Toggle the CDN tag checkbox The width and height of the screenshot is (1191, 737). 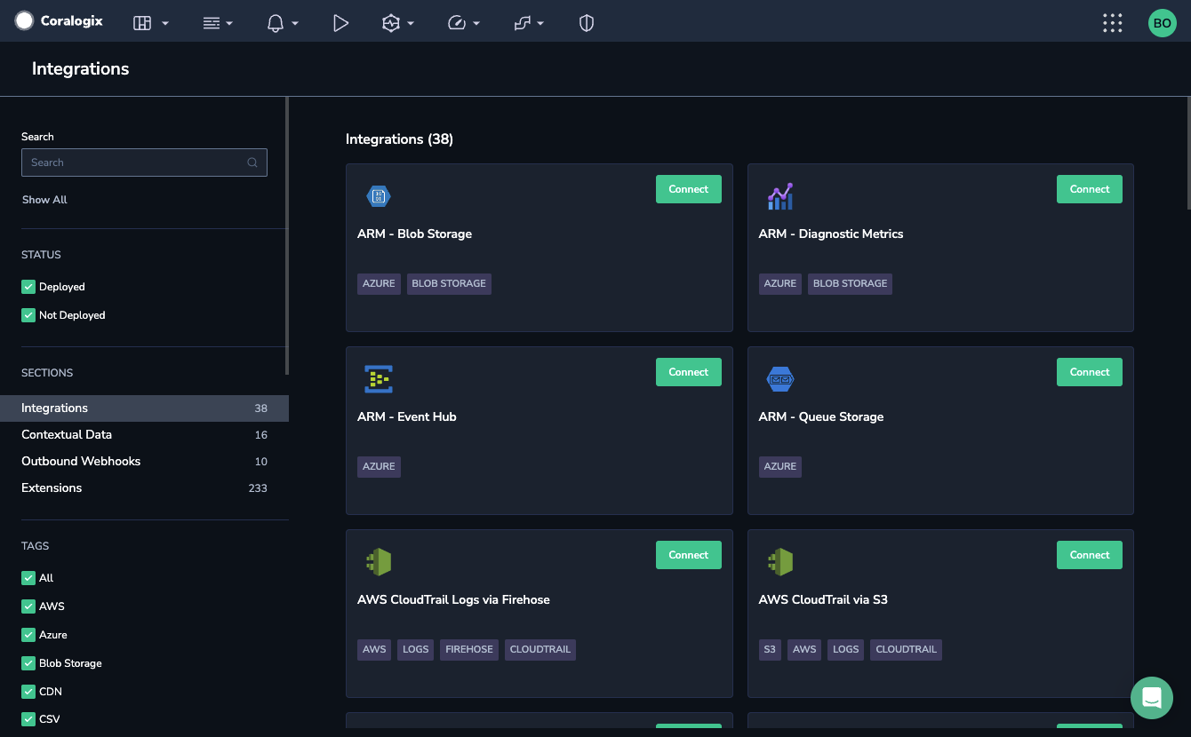click(x=28, y=692)
